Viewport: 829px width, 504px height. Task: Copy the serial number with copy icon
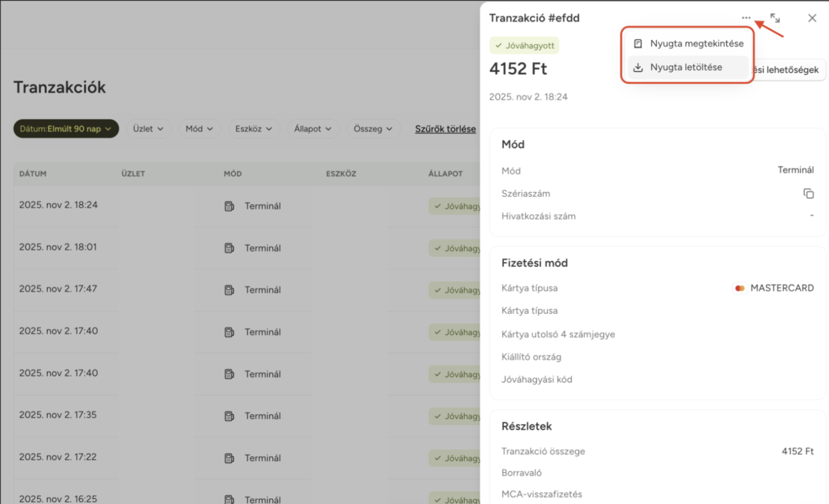click(808, 194)
